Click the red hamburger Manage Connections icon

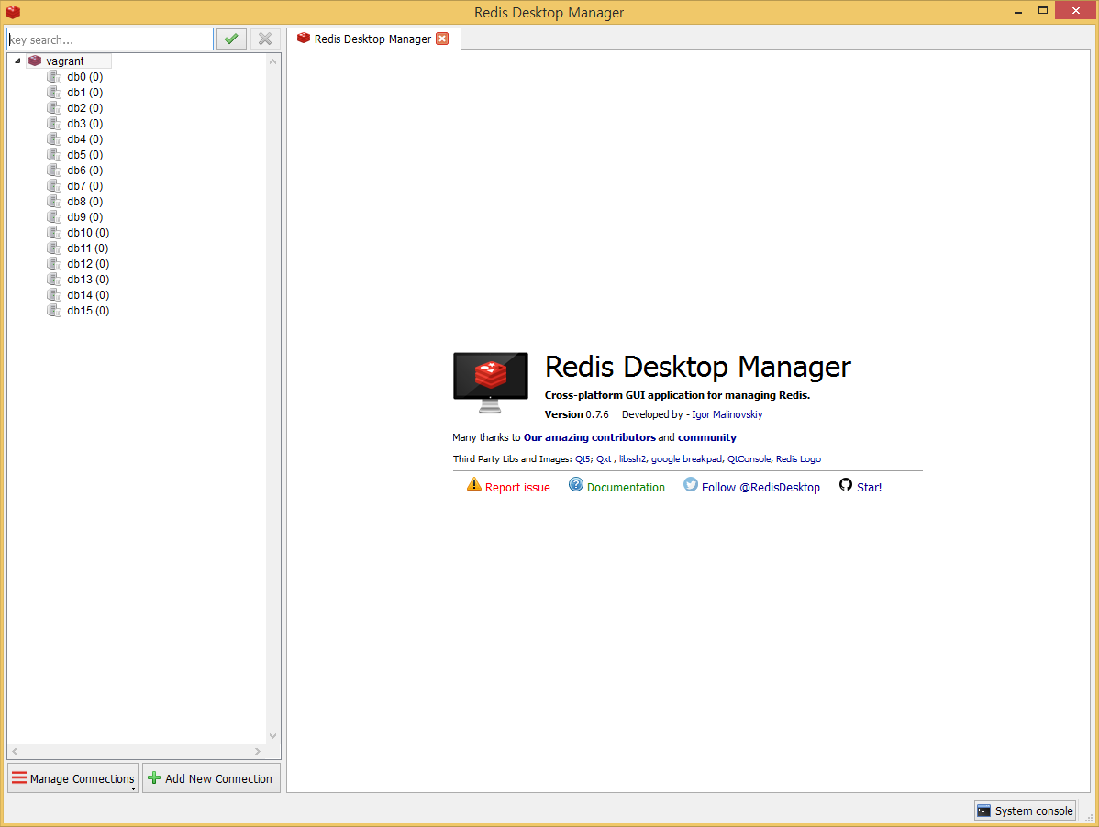19,778
